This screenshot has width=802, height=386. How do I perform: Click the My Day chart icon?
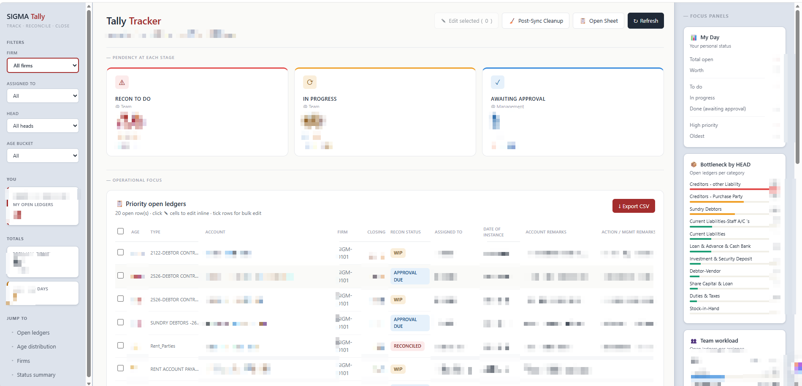(694, 38)
